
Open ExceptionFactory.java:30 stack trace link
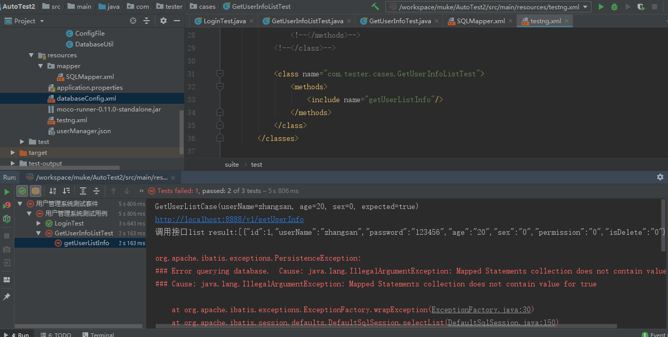click(x=482, y=310)
